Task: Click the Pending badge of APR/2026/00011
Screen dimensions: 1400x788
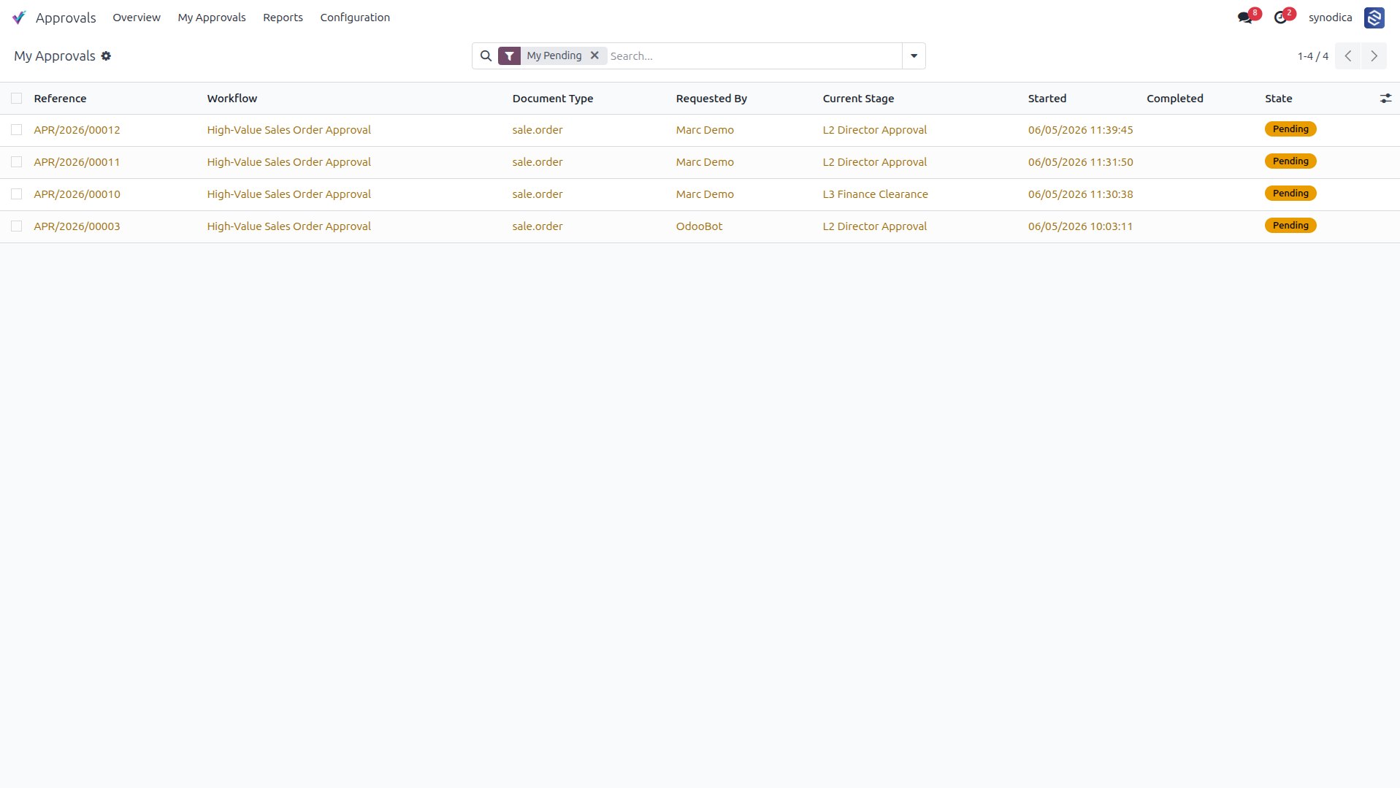Action: click(1290, 161)
